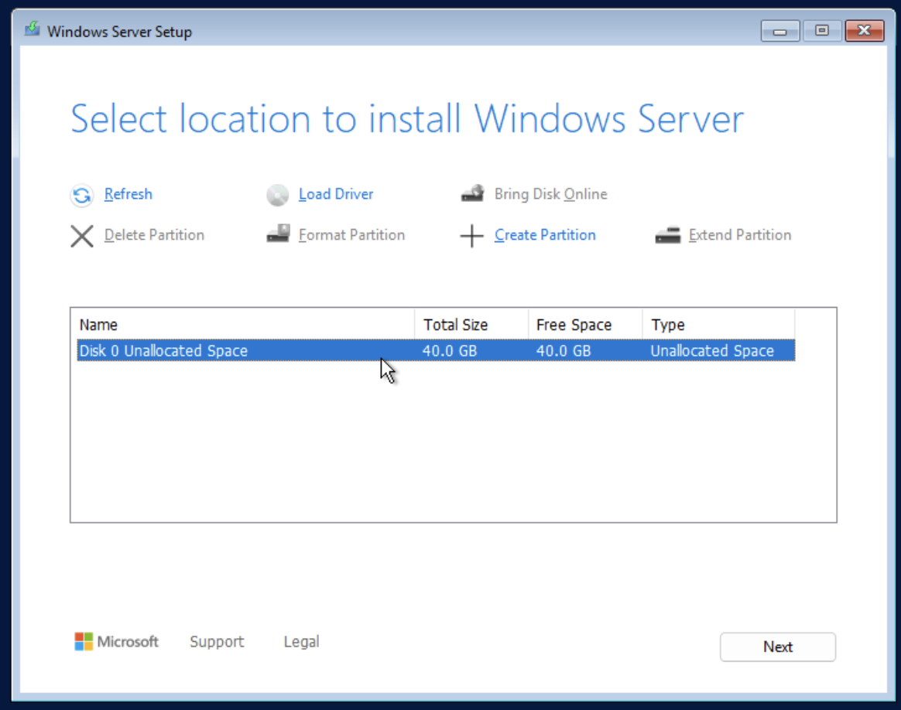This screenshot has height=710, width=901.
Task: Open the Create Partition link
Action: point(545,235)
